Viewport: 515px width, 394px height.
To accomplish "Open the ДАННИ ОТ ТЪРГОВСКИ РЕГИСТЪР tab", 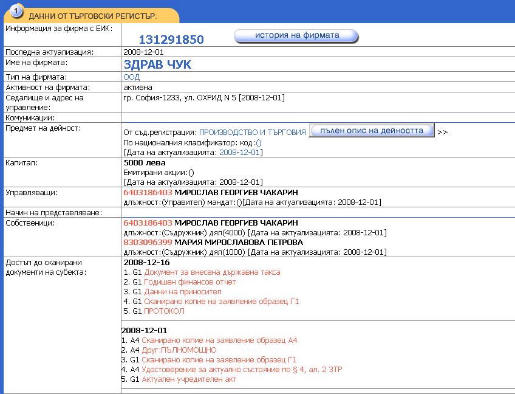I will (91, 15).
